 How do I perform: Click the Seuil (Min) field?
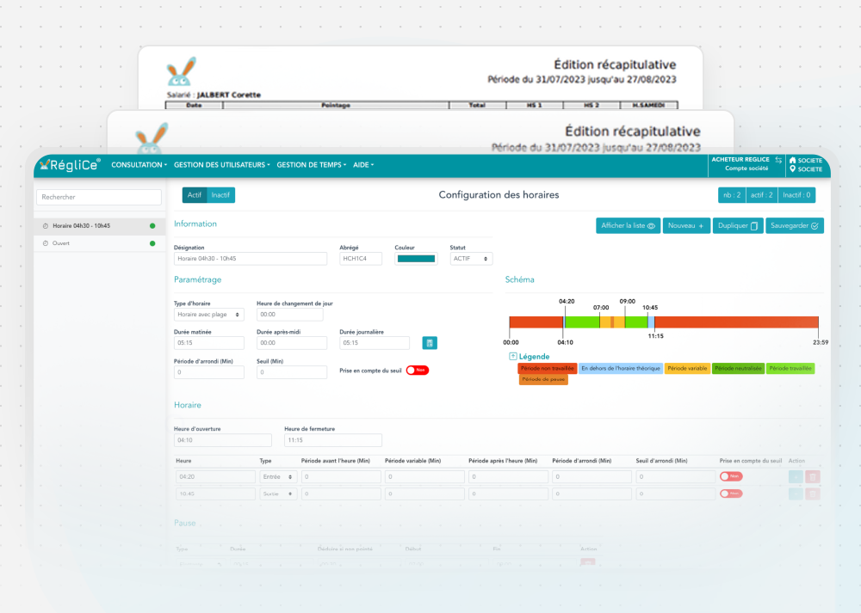(292, 372)
